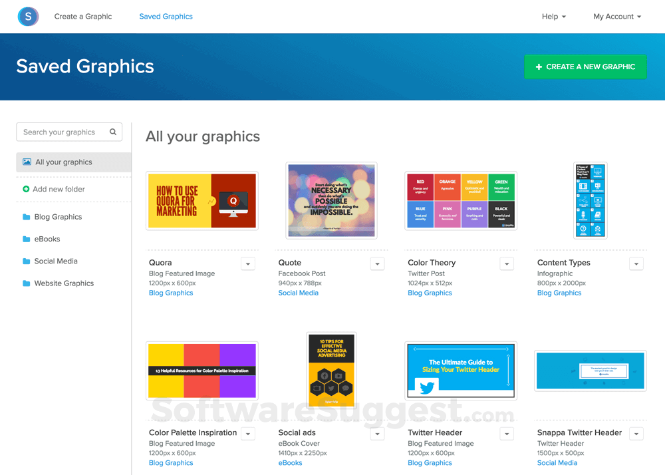Open the Blog Graphics folder icon
This screenshot has width=665, height=475.
point(26,216)
